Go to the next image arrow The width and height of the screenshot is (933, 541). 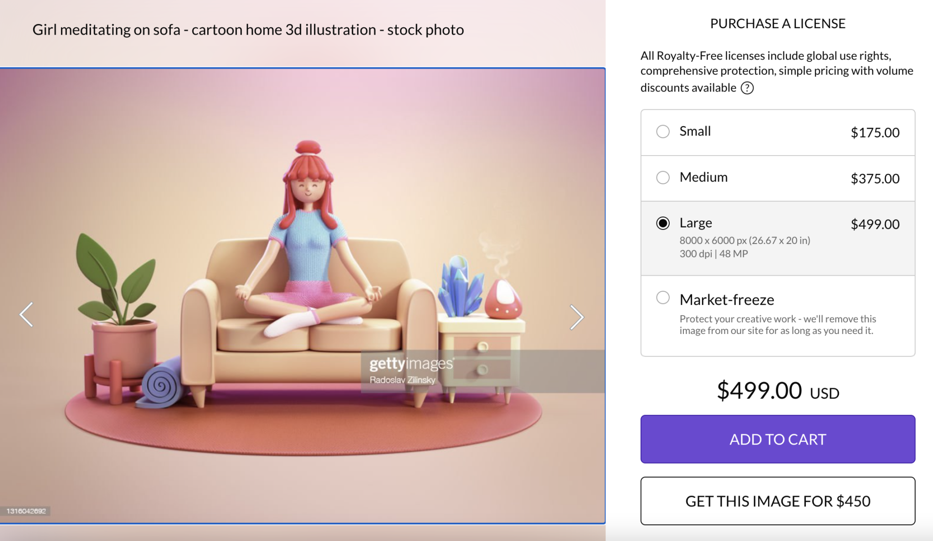click(x=577, y=317)
